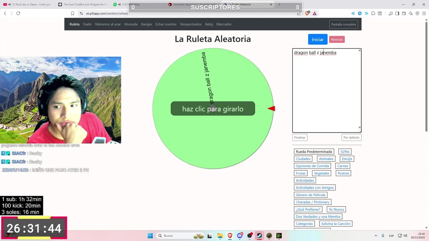Viewport: 429px width, 241px height.
Task: Select Charadas / Pictionary preset
Action: [313, 202]
